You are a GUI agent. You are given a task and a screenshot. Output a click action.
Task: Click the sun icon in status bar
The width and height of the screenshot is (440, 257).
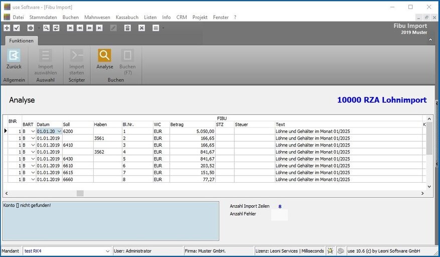(330, 250)
